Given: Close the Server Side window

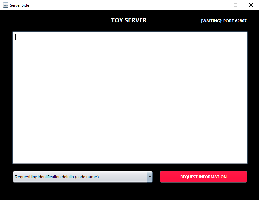Looking at the screenshot, I should pos(251,5).
